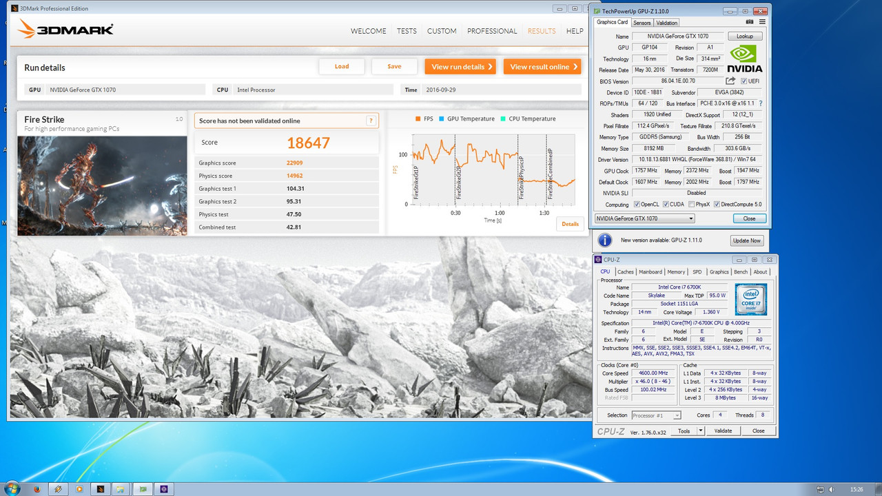Switch to the Mainboard tab in CPU-Z

[650, 272]
